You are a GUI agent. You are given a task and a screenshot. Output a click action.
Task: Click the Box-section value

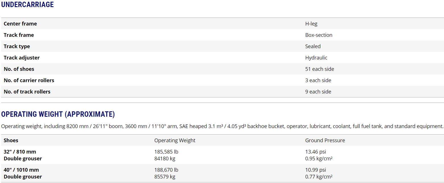(319, 35)
